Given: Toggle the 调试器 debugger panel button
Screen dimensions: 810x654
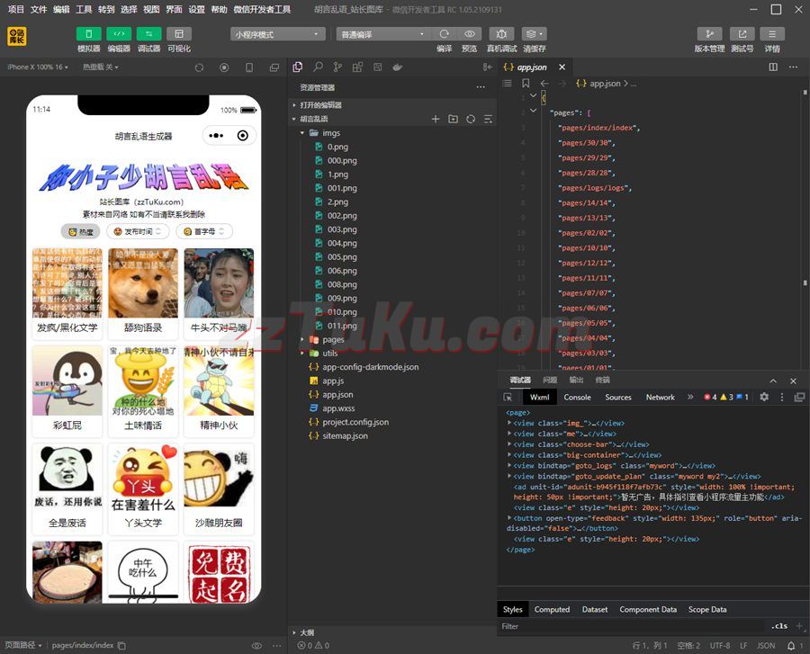Looking at the screenshot, I should click(148, 34).
